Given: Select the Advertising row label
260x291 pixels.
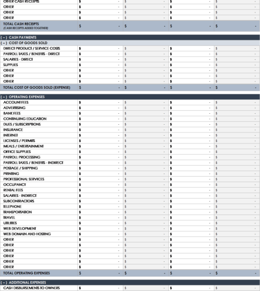Looking at the screenshot, I should click(x=15, y=108).
